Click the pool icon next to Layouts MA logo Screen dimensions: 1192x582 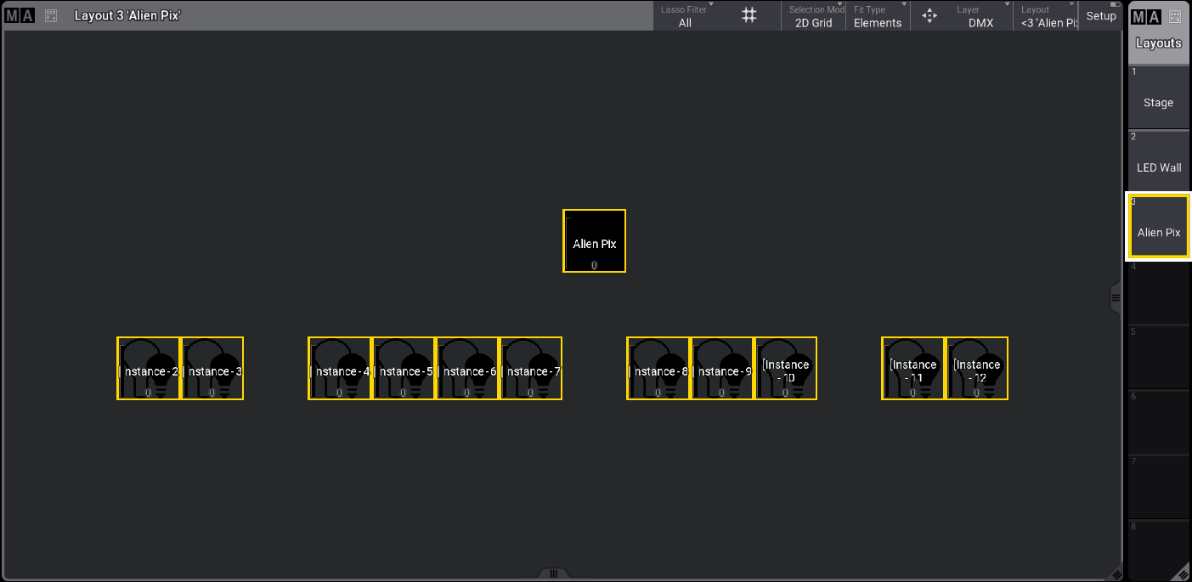(x=1175, y=16)
